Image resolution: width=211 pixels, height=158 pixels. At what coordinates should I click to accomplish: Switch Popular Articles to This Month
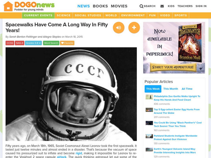[x=171, y=89]
